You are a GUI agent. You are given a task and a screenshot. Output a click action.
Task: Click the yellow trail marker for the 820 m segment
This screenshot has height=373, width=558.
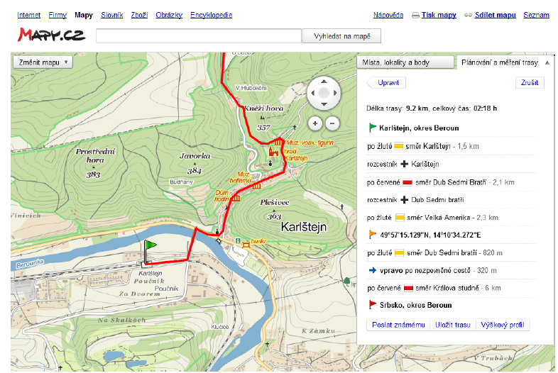coord(399,253)
